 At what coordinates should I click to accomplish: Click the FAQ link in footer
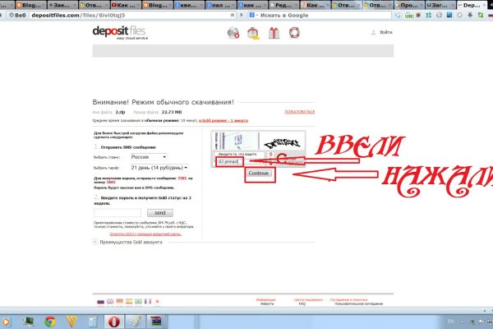(302, 304)
